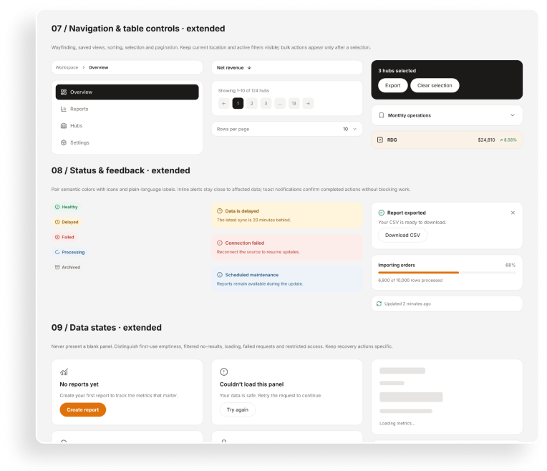Open Settings in the sidebar
This screenshot has width=547, height=471.
click(127, 142)
